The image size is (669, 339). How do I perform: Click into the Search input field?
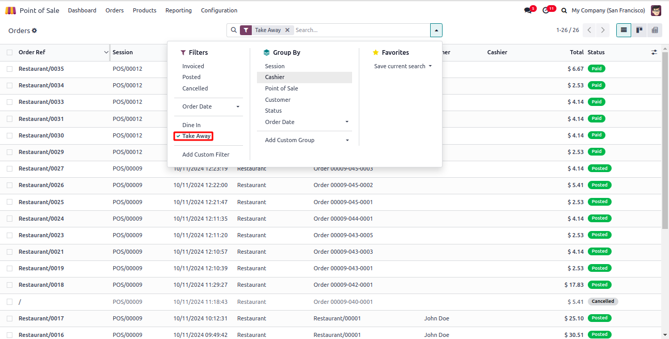(x=361, y=30)
